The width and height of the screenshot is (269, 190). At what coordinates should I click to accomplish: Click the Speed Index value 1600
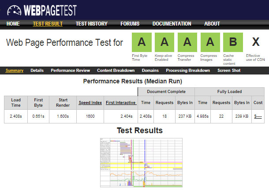(90, 116)
